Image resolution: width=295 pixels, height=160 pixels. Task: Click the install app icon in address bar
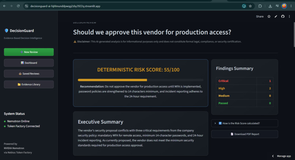pyautogui.click(x=244, y=6)
